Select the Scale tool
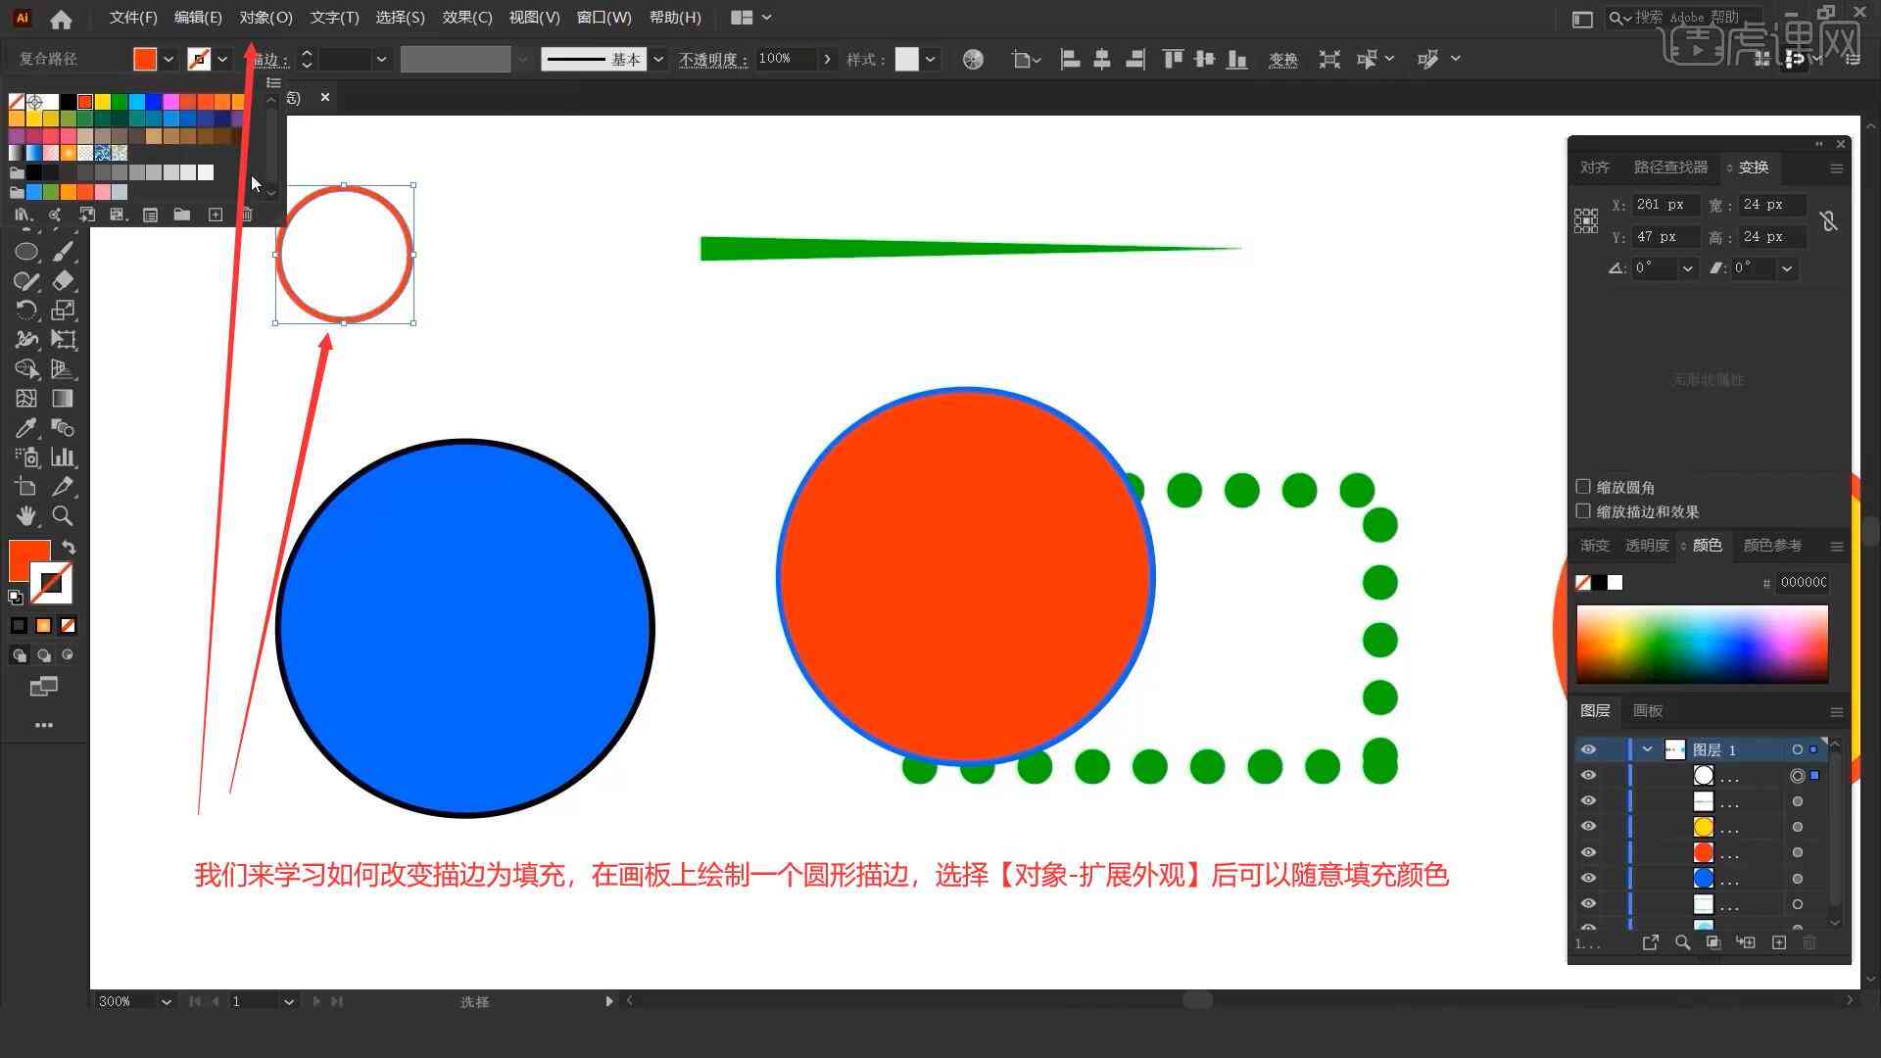 (x=63, y=311)
